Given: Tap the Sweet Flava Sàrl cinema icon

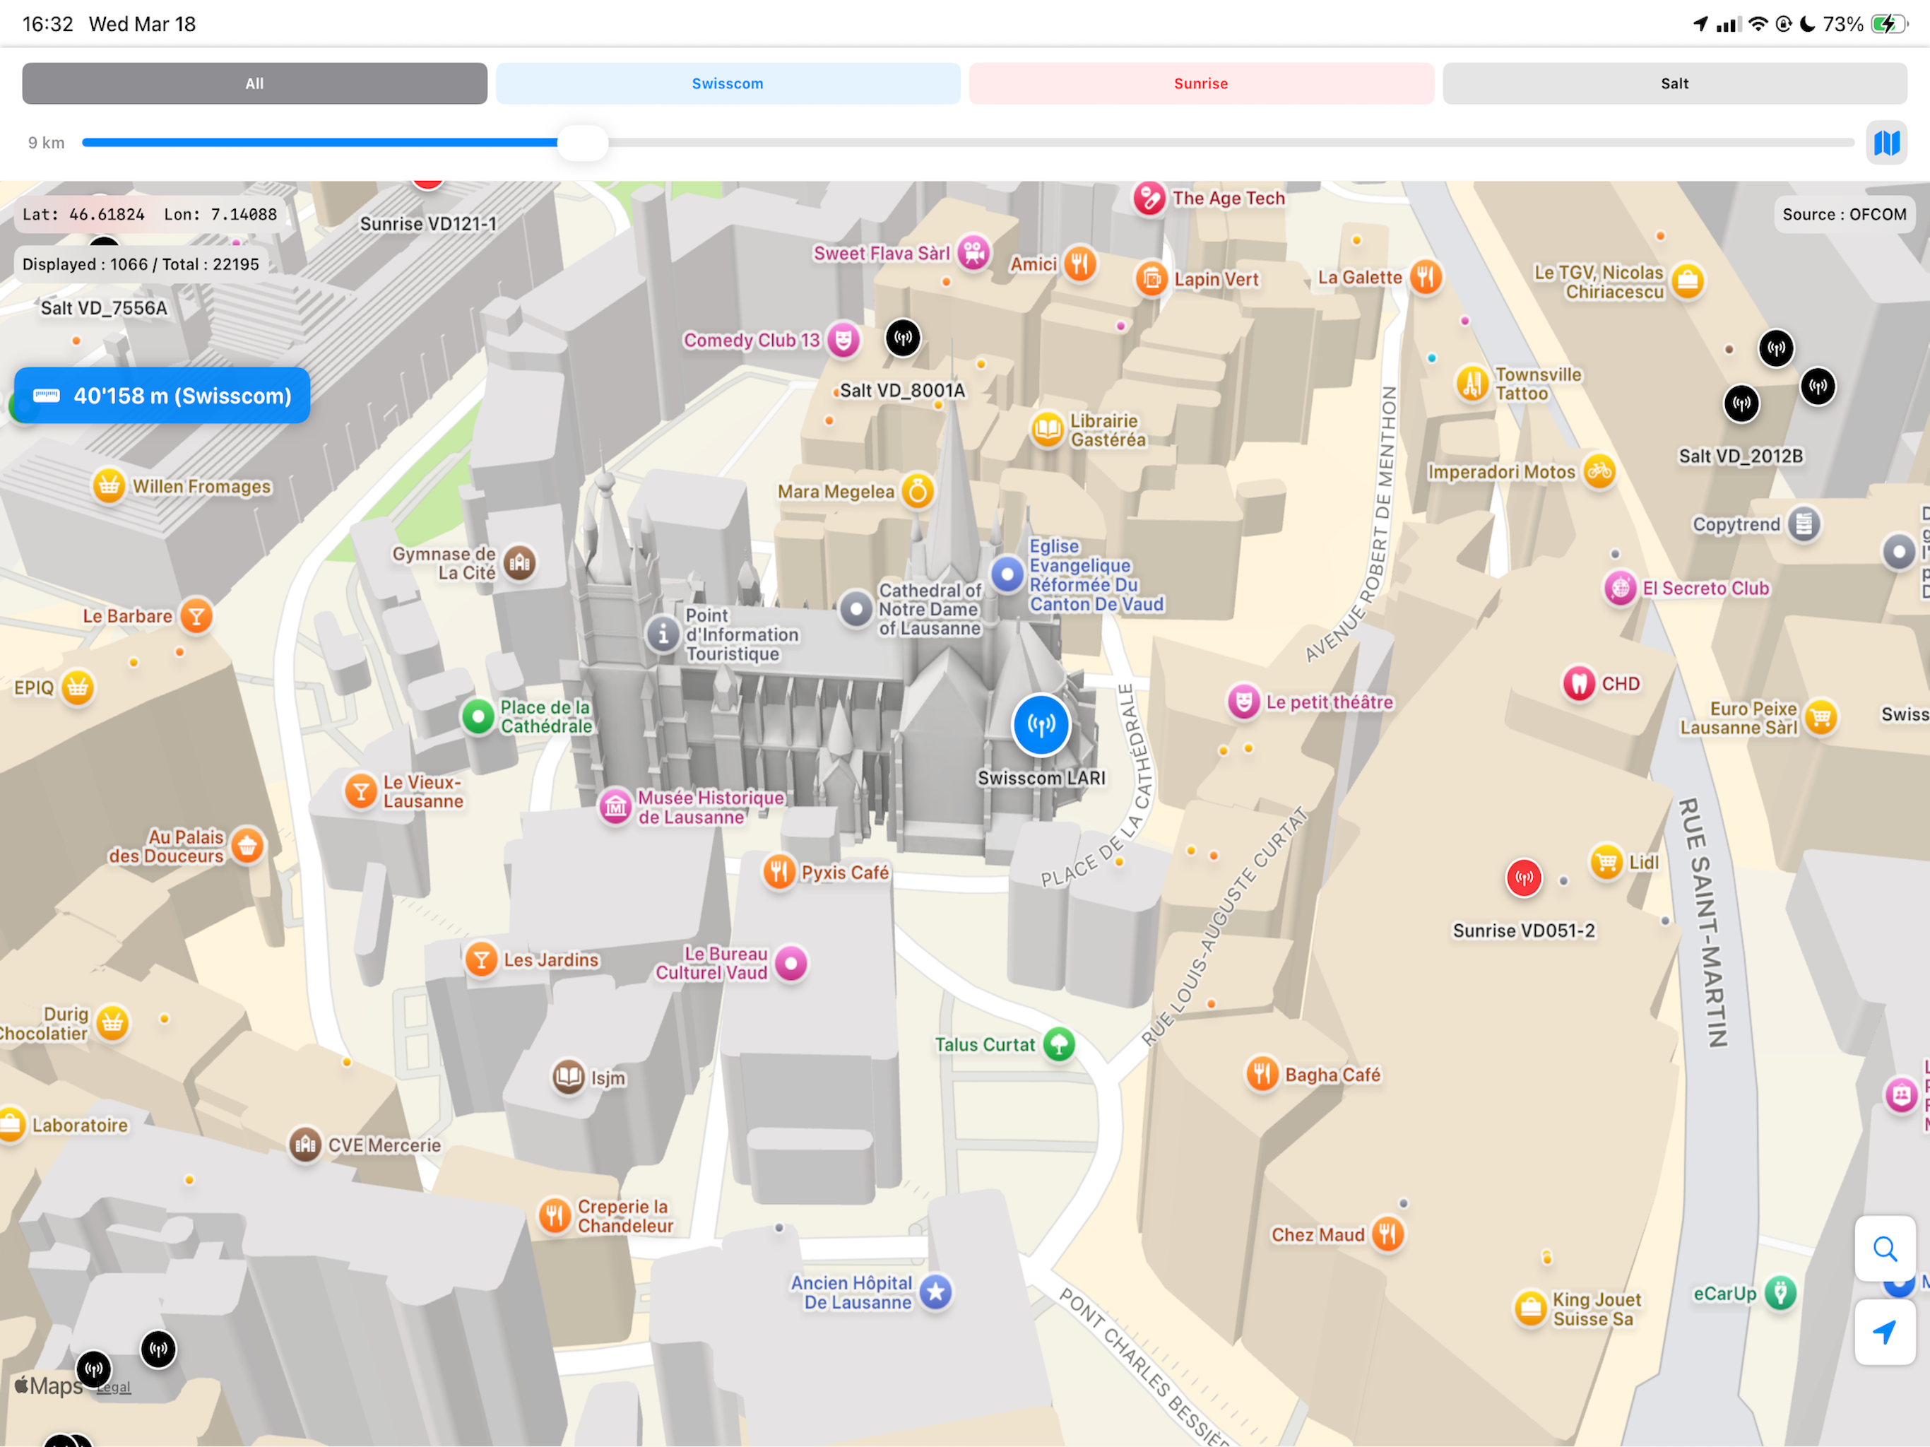Looking at the screenshot, I should click(x=973, y=253).
